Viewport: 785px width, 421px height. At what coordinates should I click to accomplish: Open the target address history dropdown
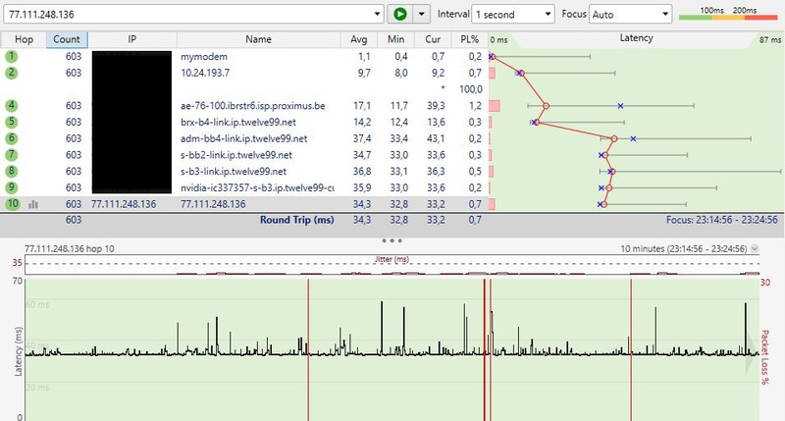point(377,14)
